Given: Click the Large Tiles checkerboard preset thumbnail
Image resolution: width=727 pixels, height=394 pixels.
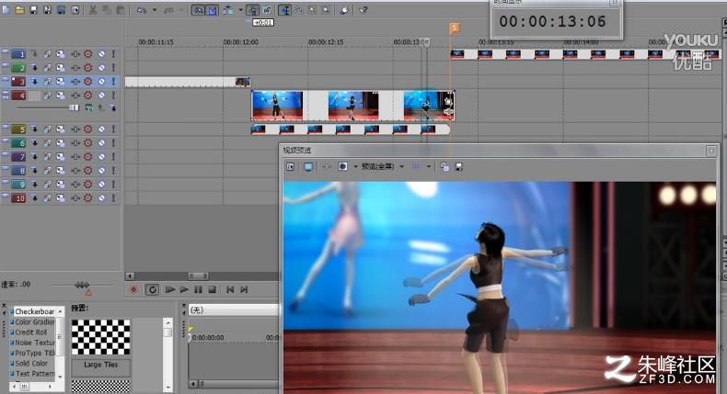Looking at the screenshot, I should pyautogui.click(x=101, y=337).
